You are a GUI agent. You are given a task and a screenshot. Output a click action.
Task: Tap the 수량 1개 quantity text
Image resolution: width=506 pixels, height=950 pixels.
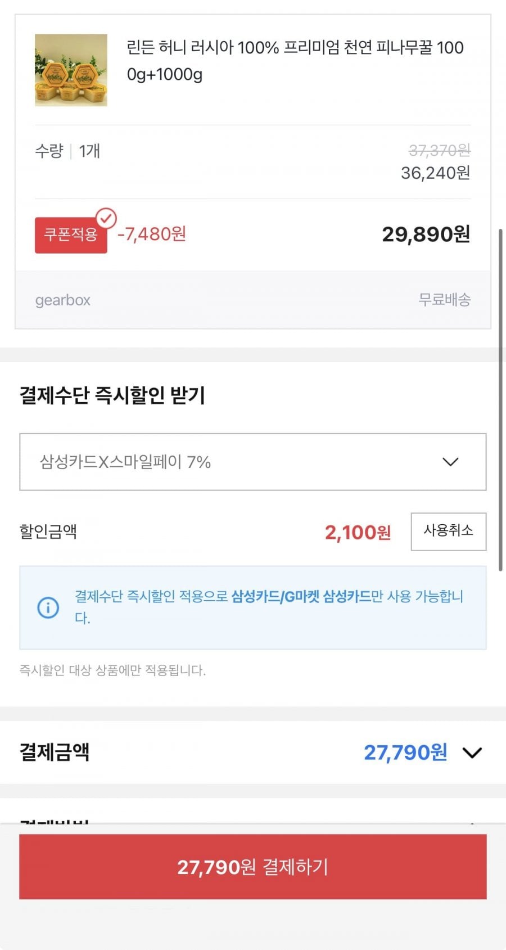click(67, 151)
